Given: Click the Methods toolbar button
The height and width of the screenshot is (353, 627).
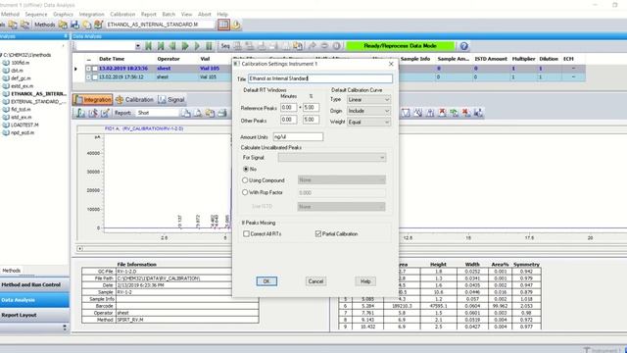Looking at the screenshot, I should coord(44,25).
